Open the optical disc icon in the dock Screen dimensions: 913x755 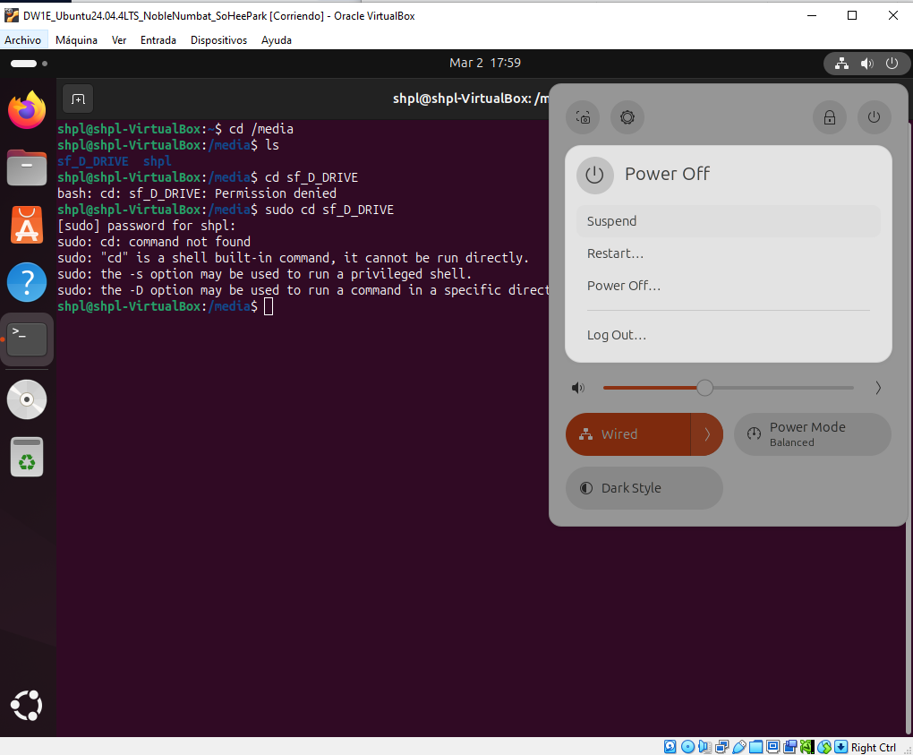click(x=27, y=399)
